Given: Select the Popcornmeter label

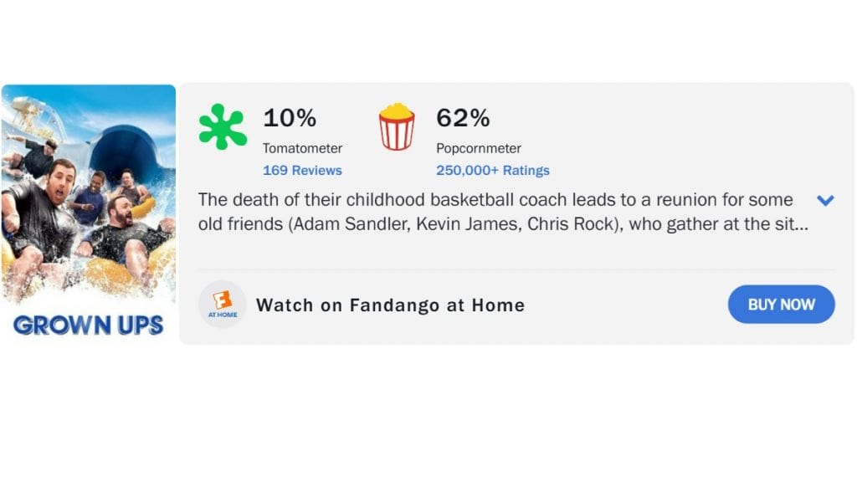Looking at the screenshot, I should click(x=479, y=148).
